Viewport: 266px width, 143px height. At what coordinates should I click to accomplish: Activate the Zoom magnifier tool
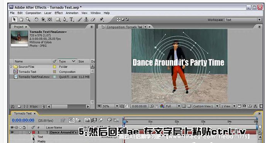(28, 20)
